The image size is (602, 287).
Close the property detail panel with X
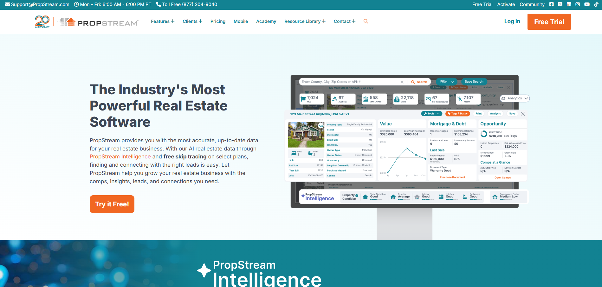point(523,114)
